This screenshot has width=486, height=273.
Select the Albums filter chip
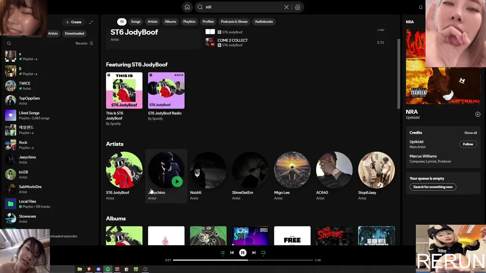(x=170, y=22)
